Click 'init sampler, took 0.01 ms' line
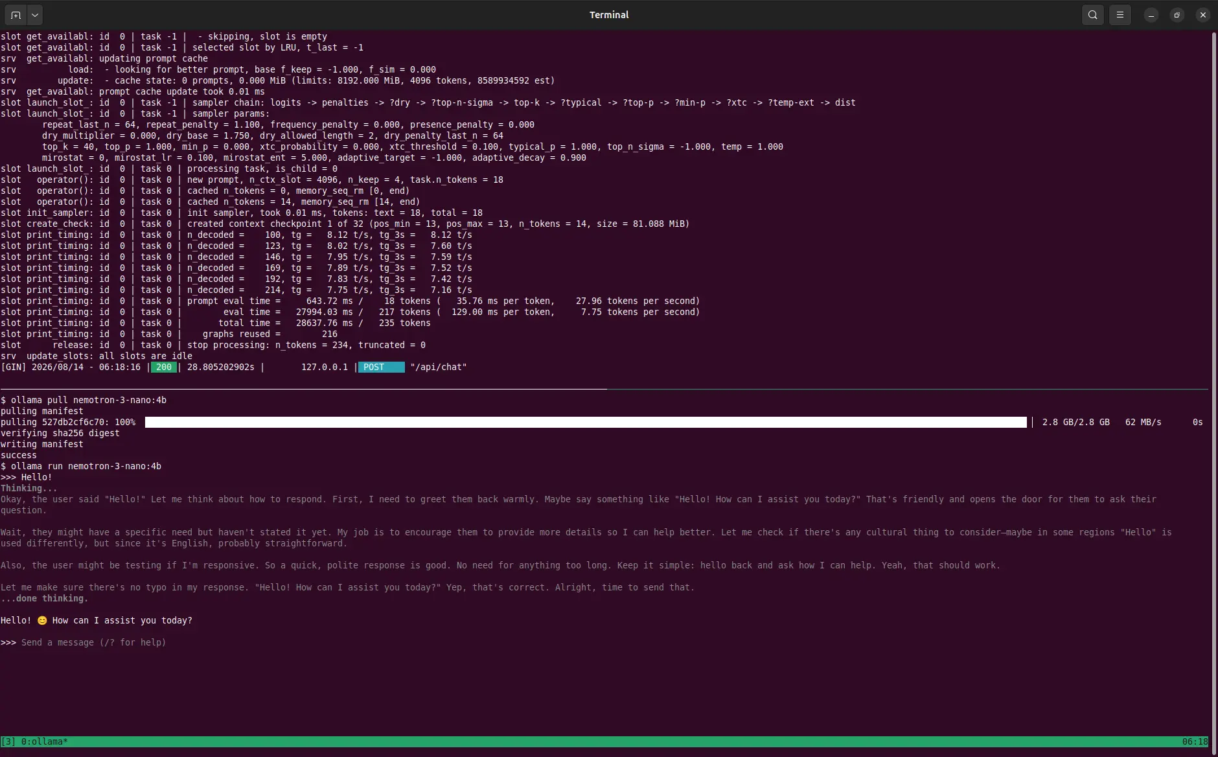Image resolution: width=1218 pixels, height=757 pixels. point(242,213)
